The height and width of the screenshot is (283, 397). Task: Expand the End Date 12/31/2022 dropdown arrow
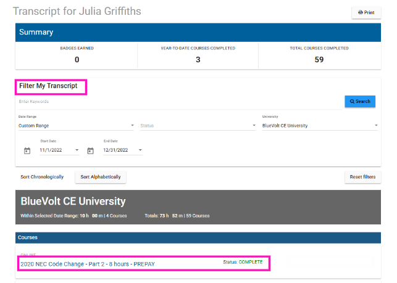coord(140,150)
